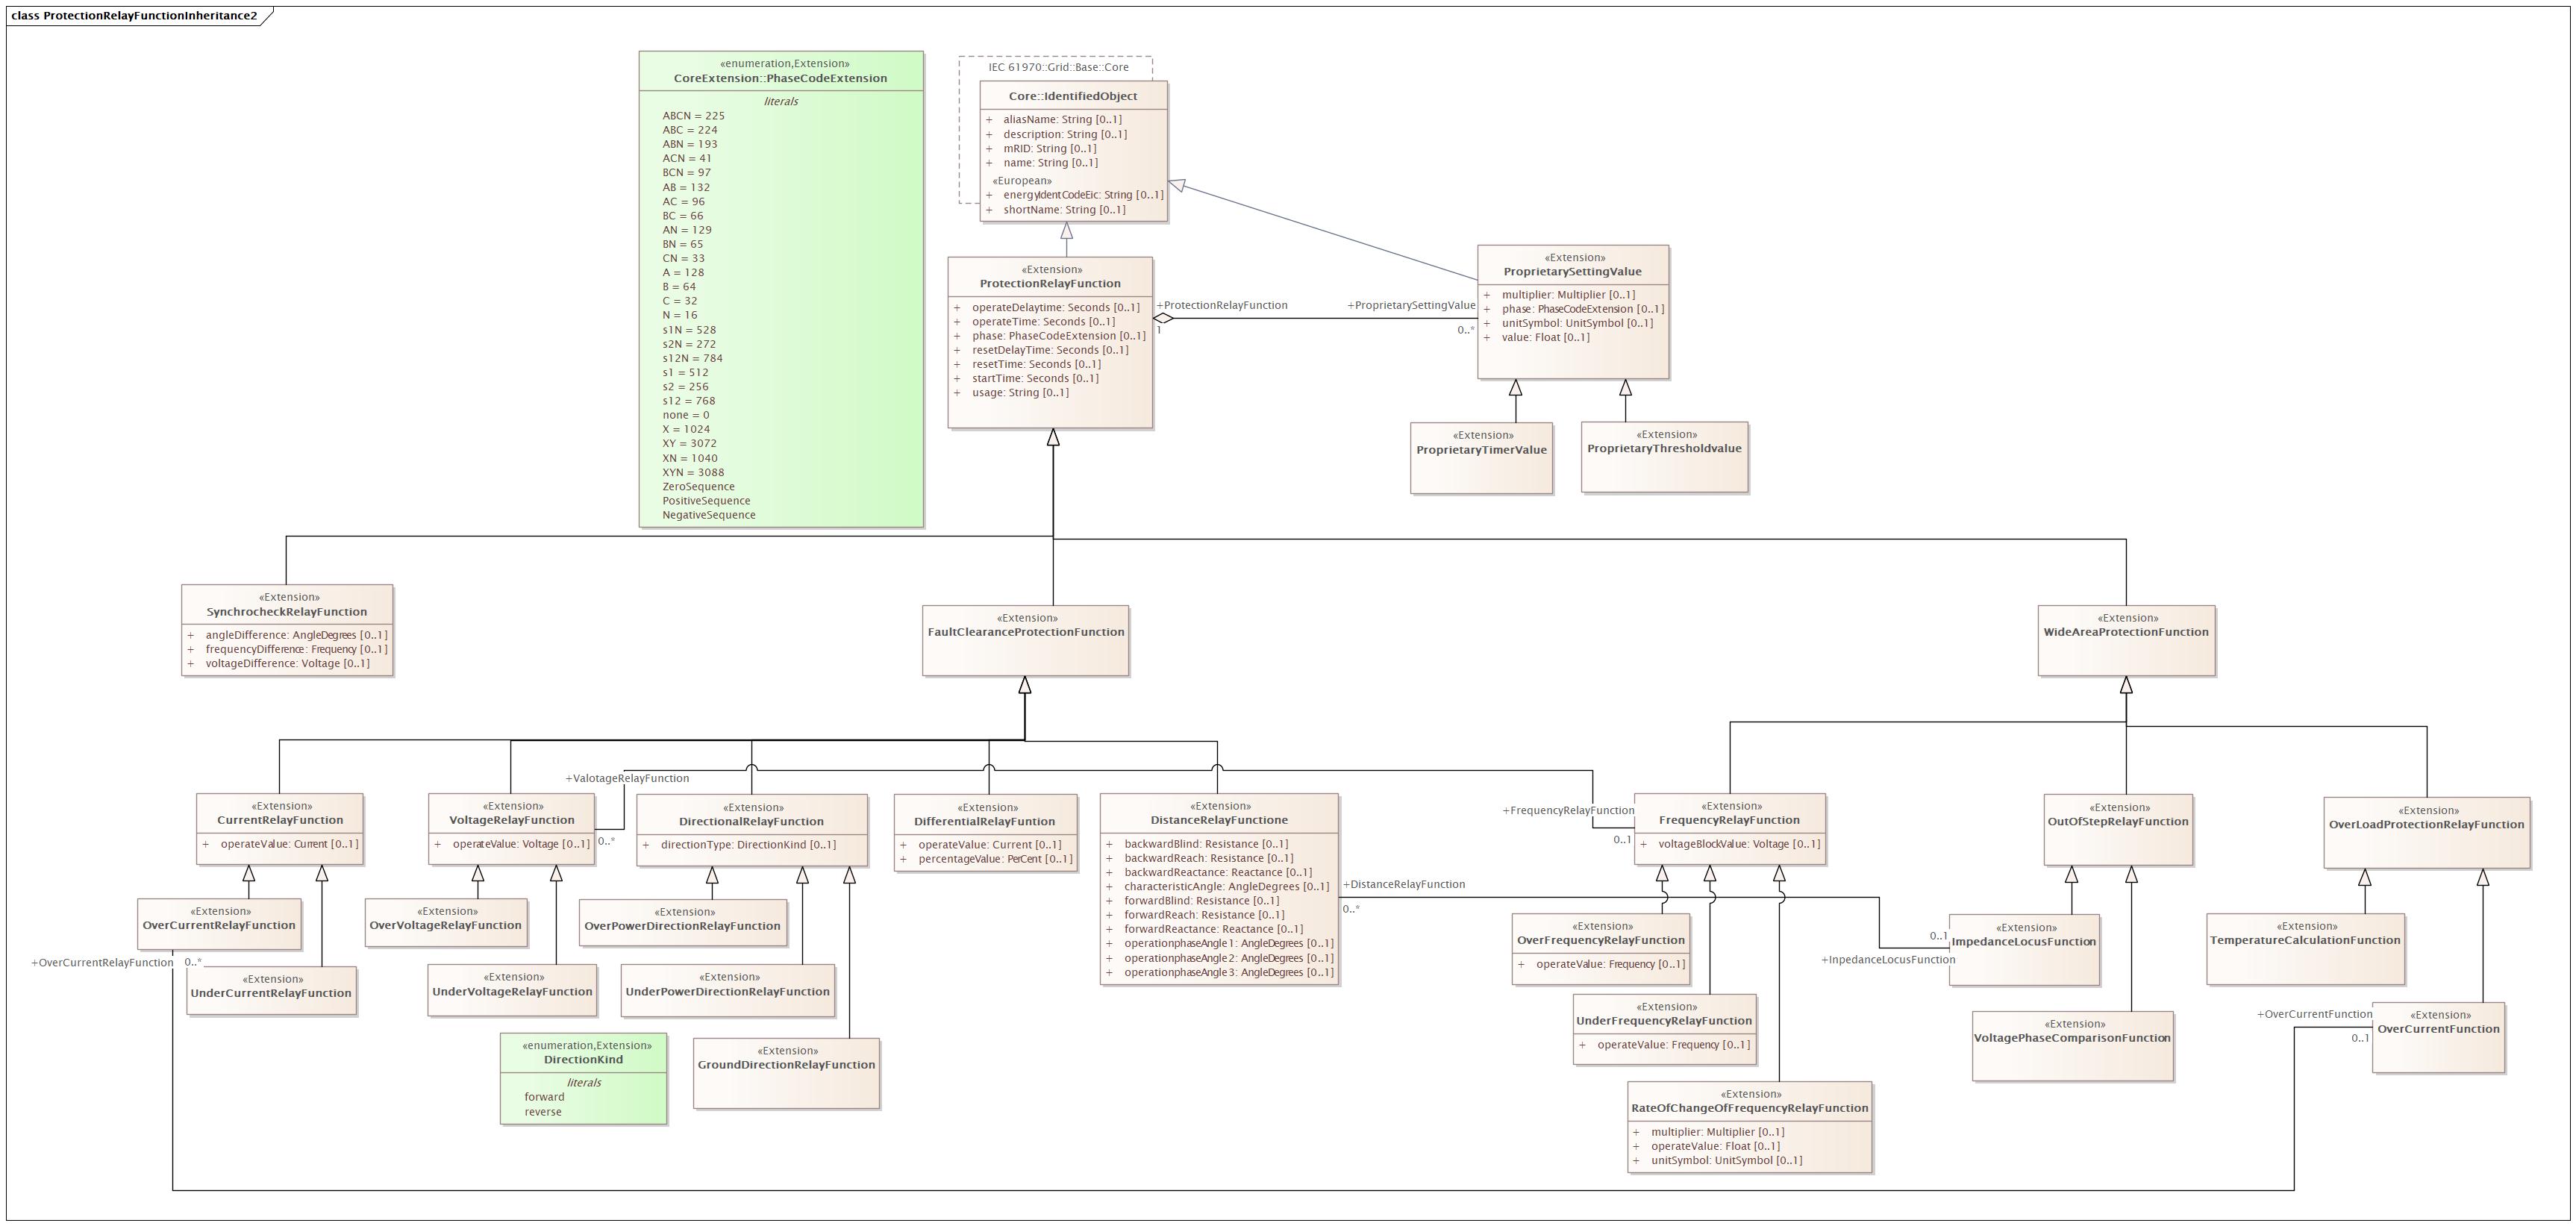The image size is (2576, 1226).
Task: Select the UnderCurrentRelayFunction class box
Action: [271, 991]
